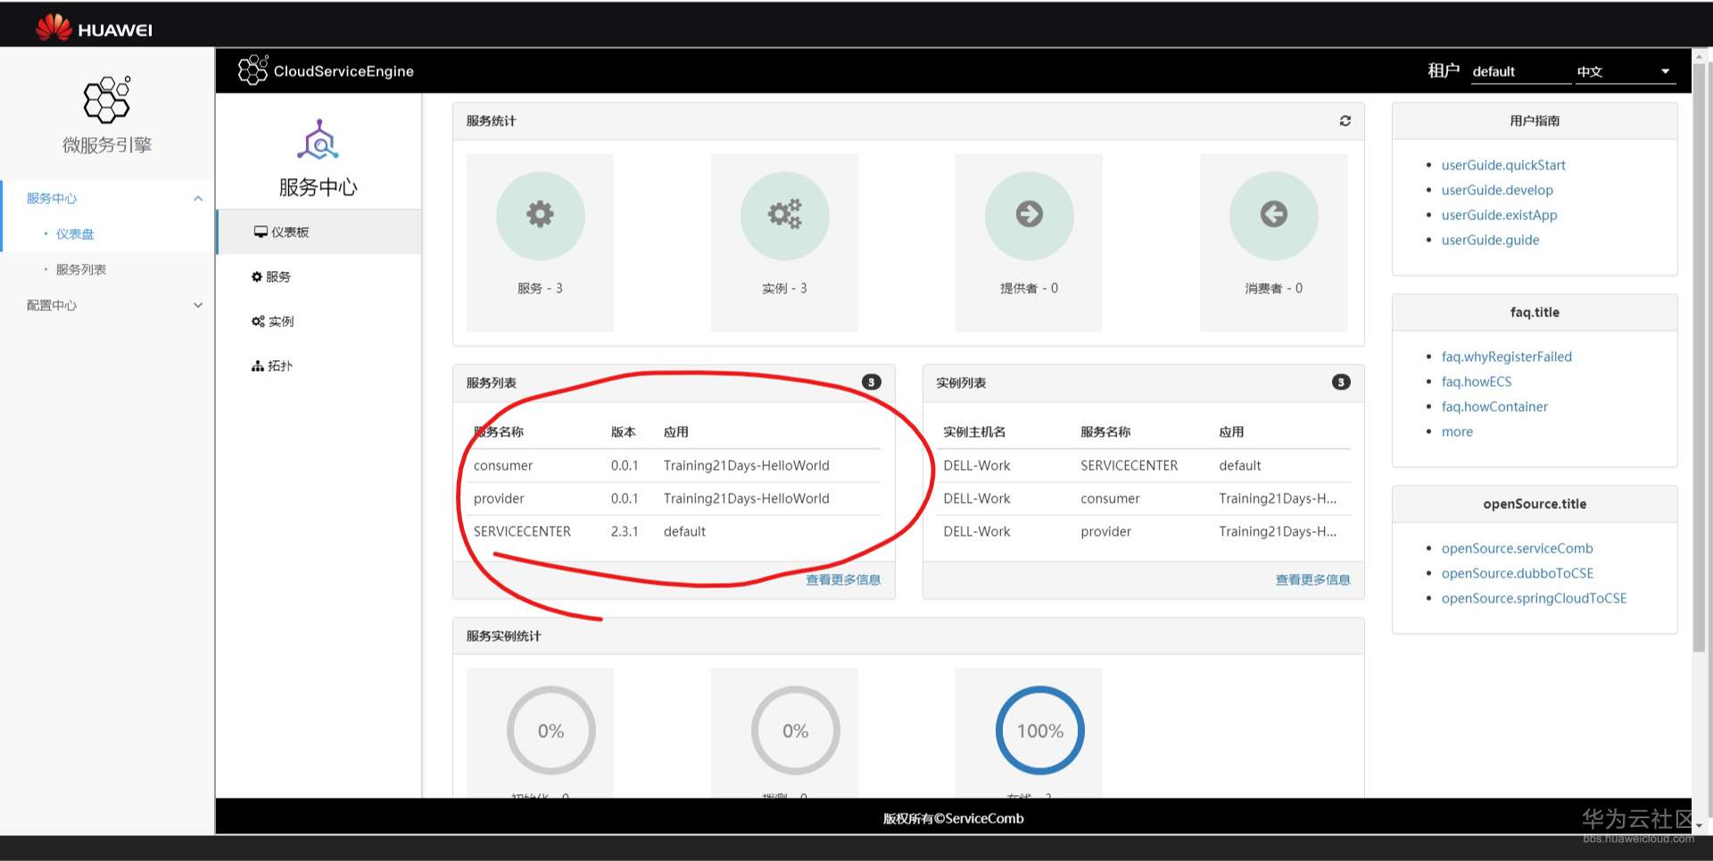Click the second 0% instance status circle
1713x861 pixels.
pyautogui.click(x=796, y=731)
